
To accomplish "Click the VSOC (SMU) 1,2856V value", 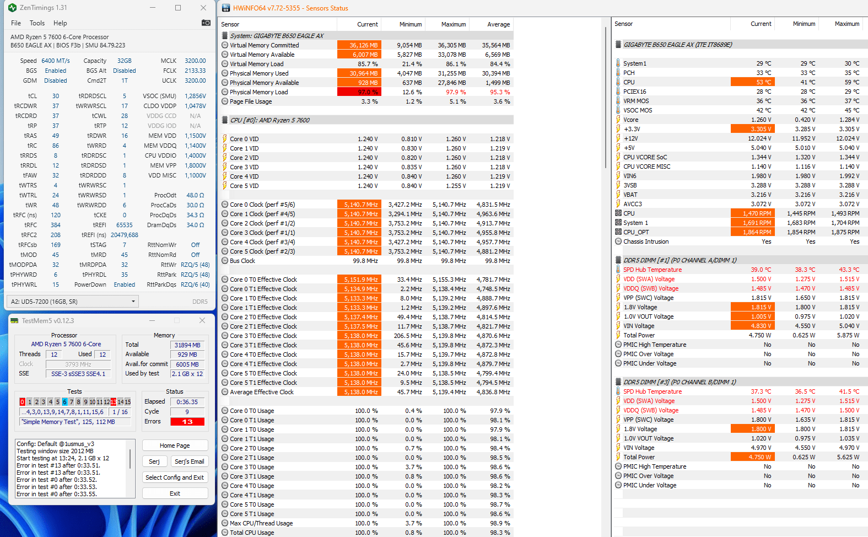I will [195, 96].
